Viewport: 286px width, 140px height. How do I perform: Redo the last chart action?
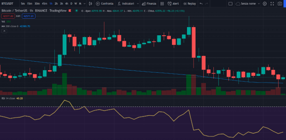(206, 4)
